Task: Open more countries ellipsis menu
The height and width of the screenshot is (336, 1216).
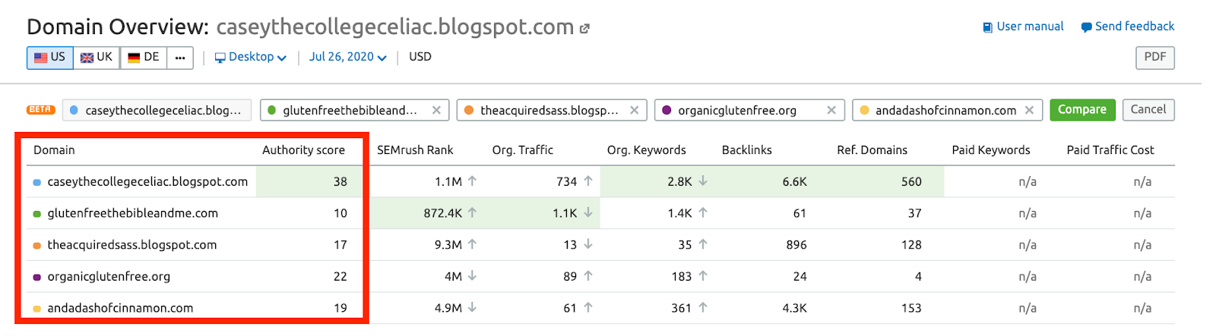Action: click(x=180, y=58)
